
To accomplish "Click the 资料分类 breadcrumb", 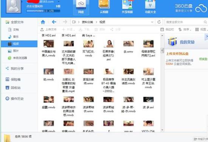I will (87, 22).
